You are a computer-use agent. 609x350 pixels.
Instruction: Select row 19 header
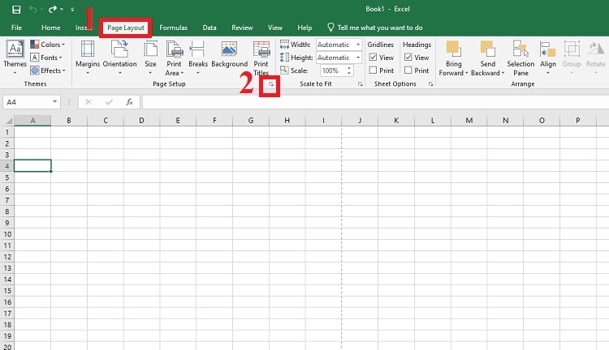(x=7, y=336)
